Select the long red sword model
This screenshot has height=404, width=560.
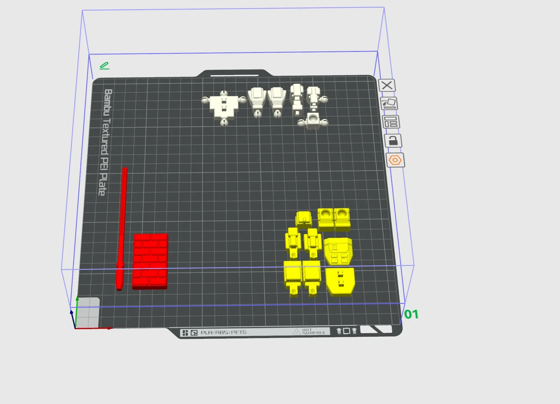[x=122, y=229]
